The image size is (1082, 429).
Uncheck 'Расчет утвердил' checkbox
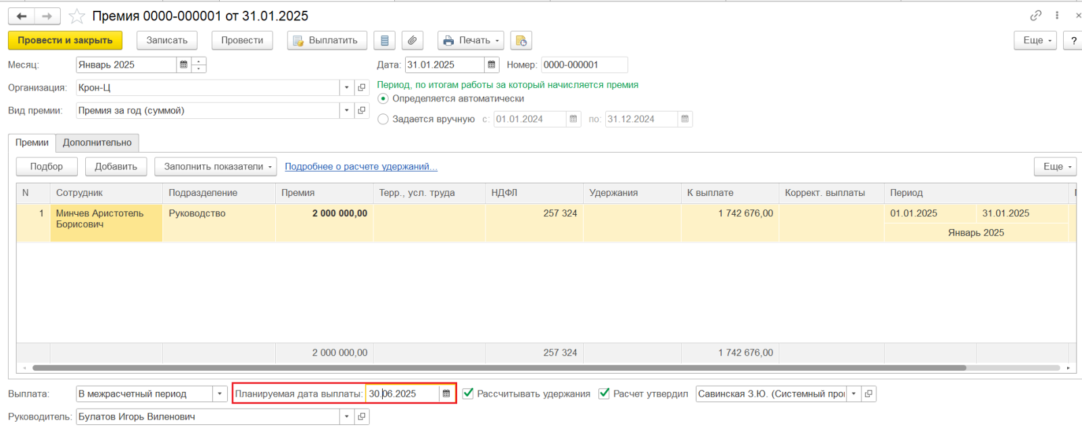pos(604,394)
